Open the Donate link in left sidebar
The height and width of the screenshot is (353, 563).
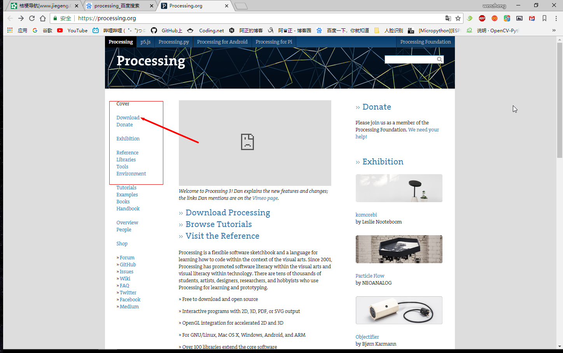pyautogui.click(x=124, y=125)
